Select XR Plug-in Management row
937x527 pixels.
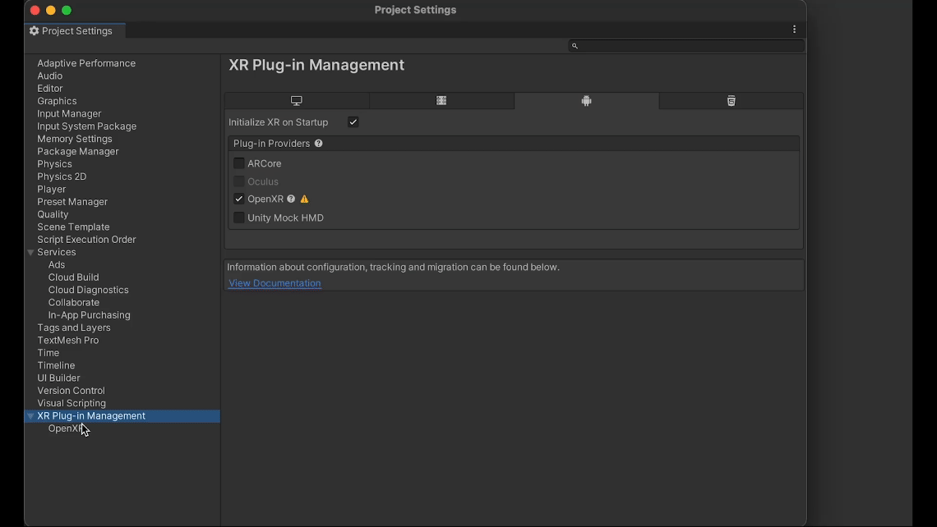coord(122,416)
